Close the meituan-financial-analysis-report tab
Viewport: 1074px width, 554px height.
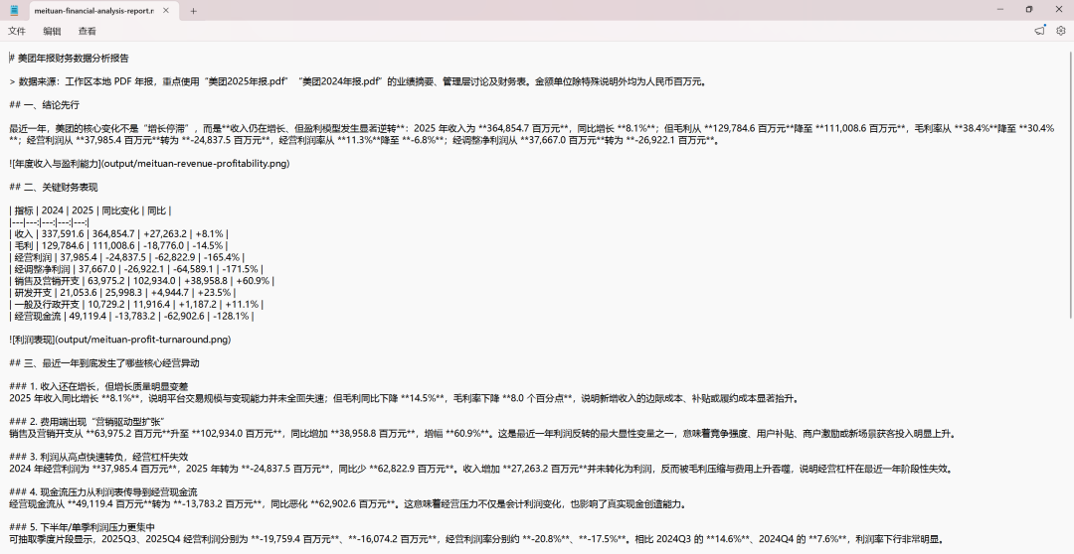point(166,11)
